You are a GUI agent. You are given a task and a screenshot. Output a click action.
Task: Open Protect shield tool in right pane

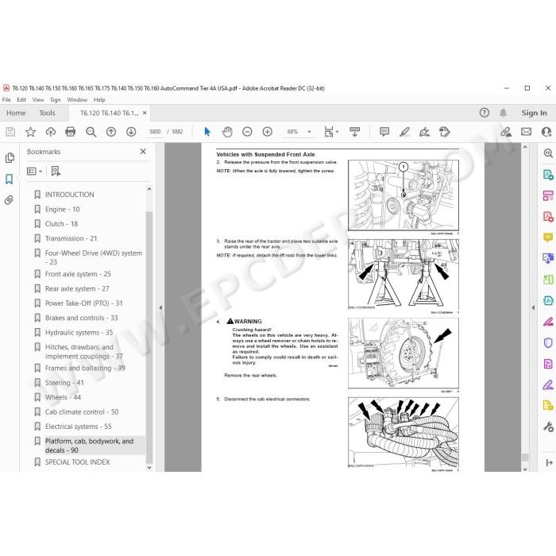(x=548, y=343)
